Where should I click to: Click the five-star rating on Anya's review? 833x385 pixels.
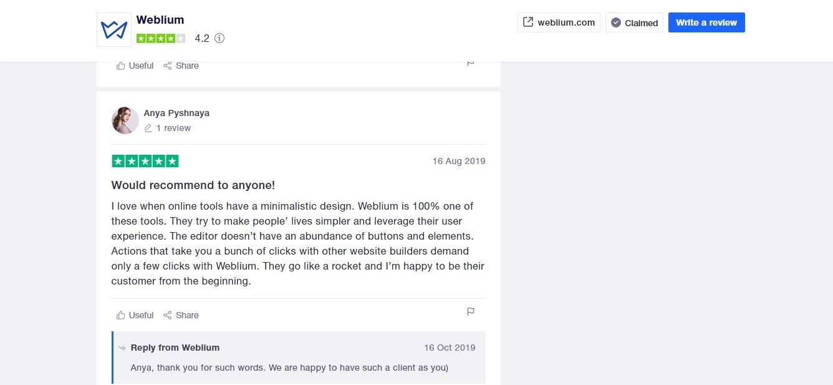pos(145,161)
